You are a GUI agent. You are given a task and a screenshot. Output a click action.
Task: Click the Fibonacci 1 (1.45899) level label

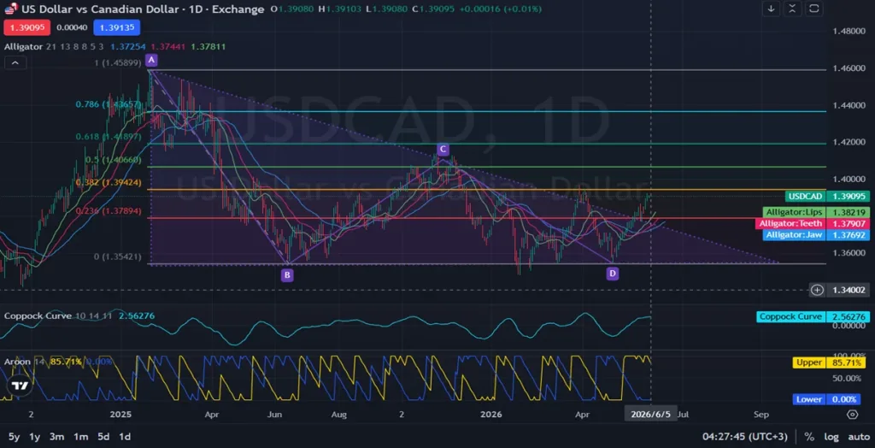[119, 63]
